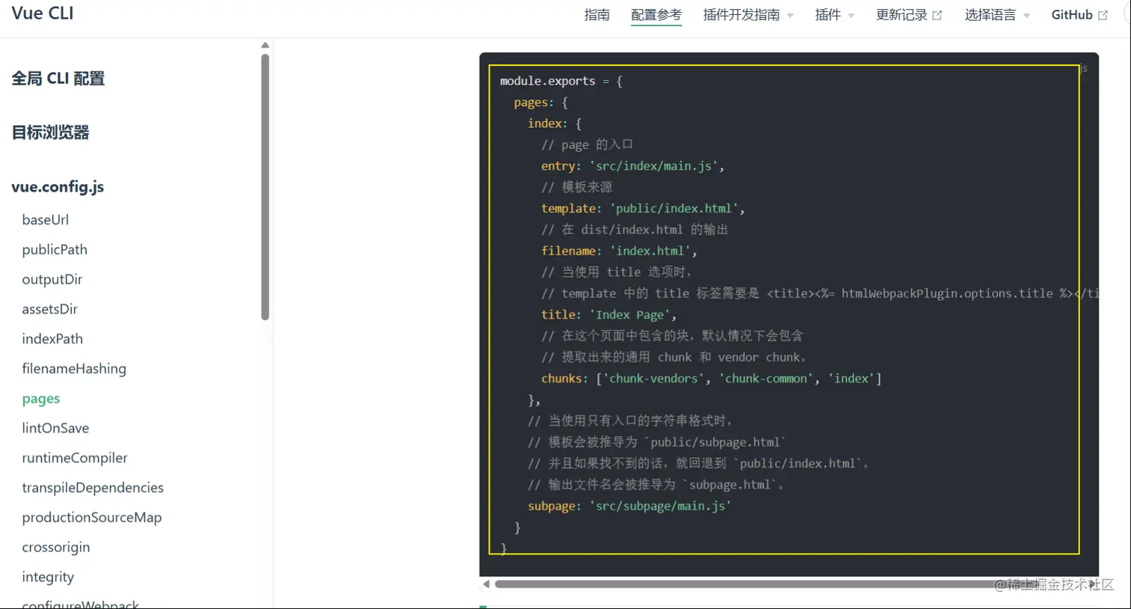
Task: Expand the 插件开发指南 dropdown arrow
Action: pyautogui.click(x=790, y=16)
